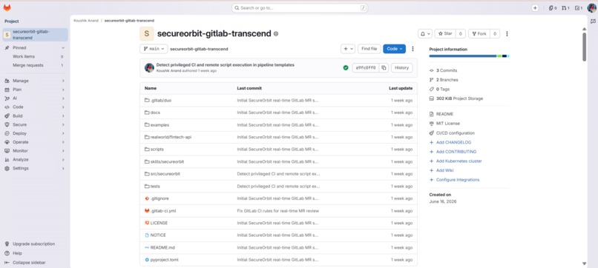Open the Operate sidebar menu

click(x=35, y=142)
